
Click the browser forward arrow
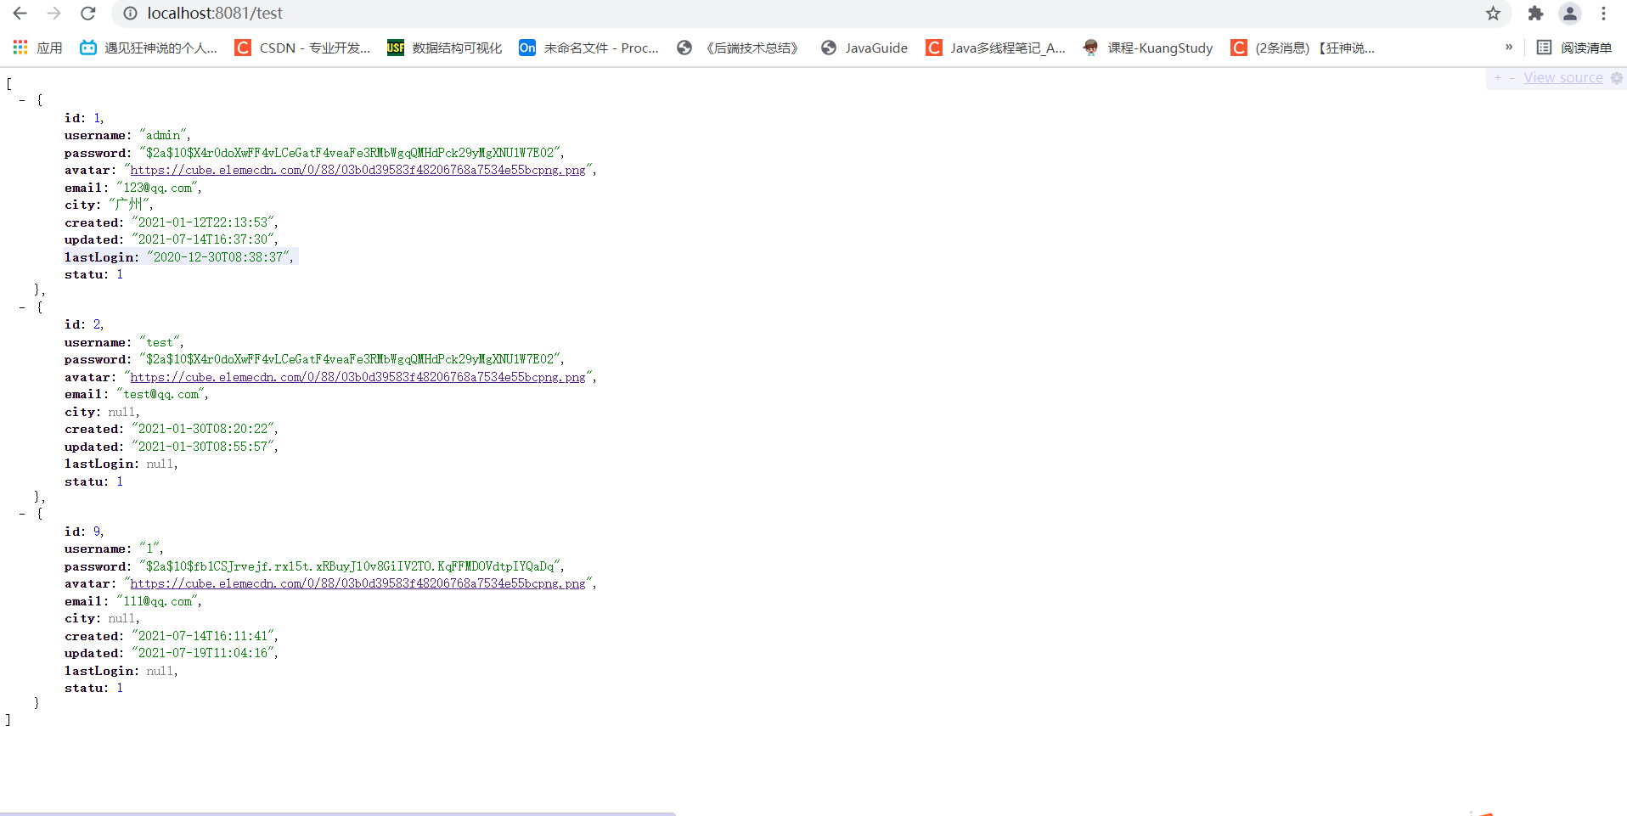tap(53, 14)
